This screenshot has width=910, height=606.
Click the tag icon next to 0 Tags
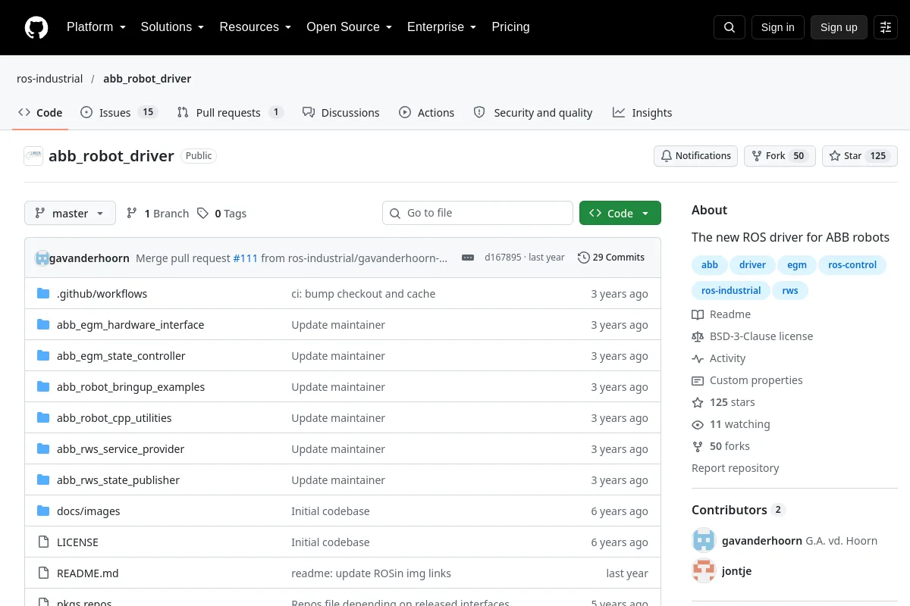202,214
